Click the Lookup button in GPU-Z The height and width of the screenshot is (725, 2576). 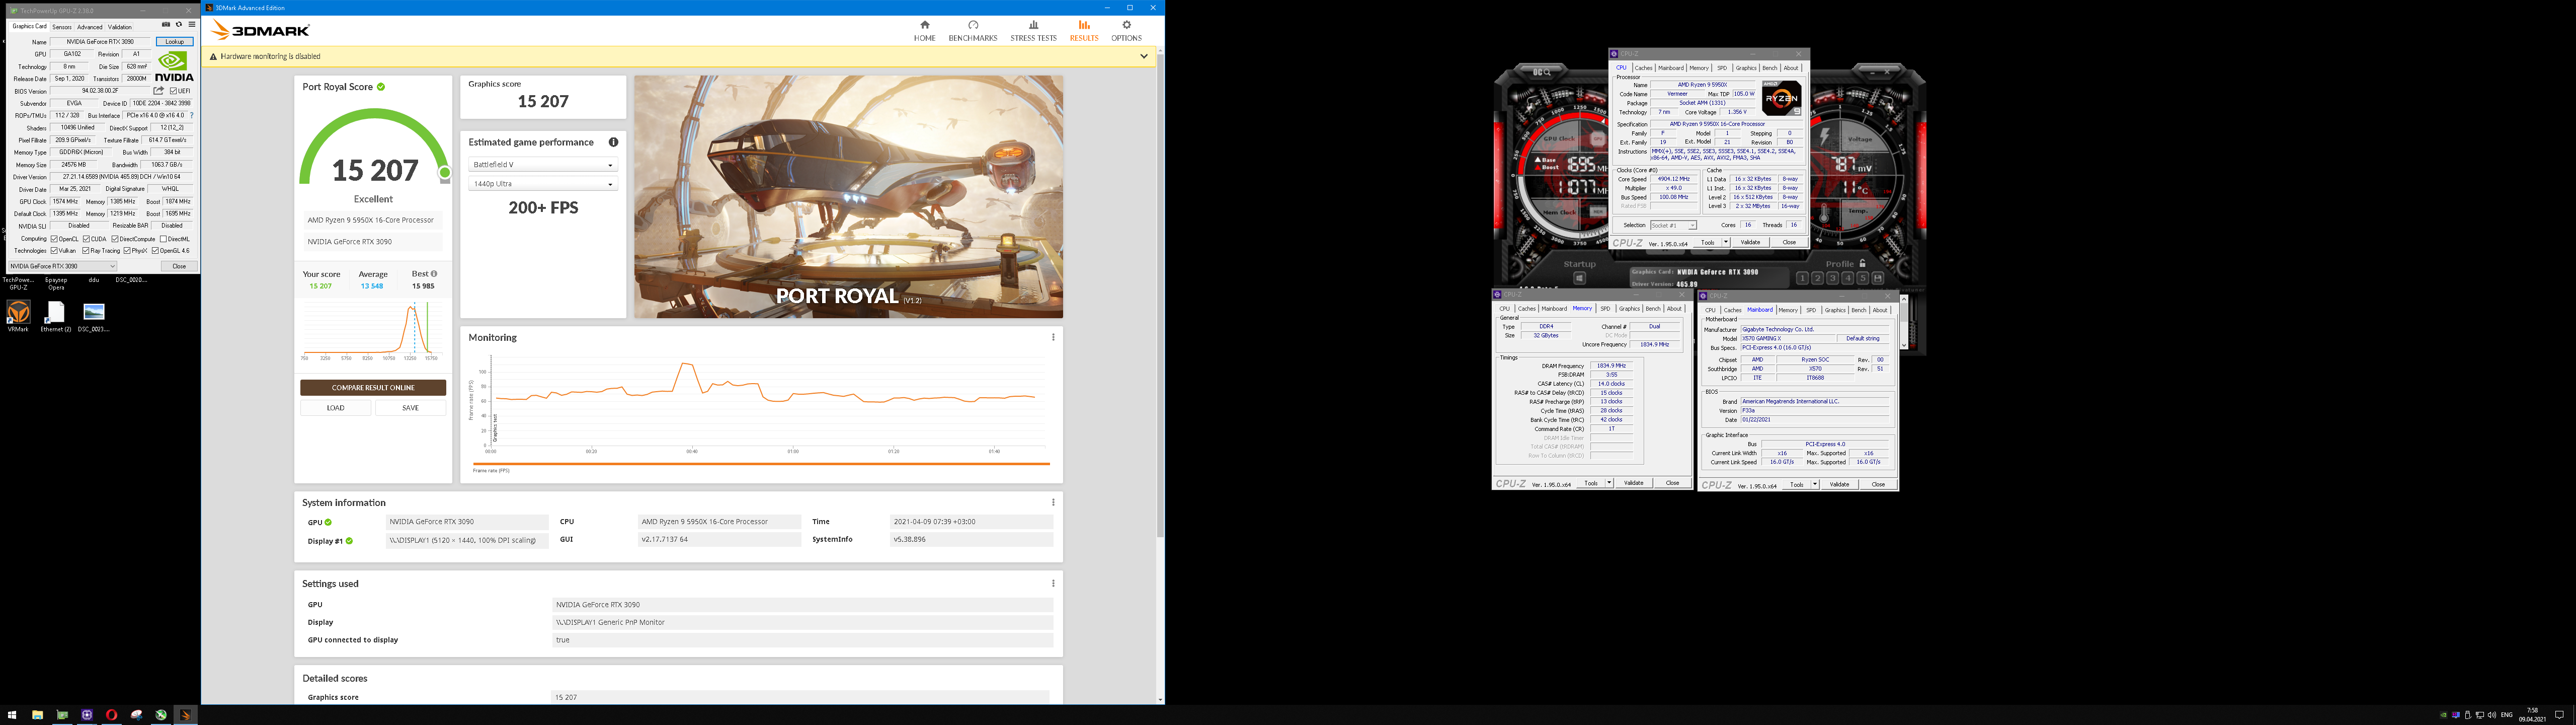(175, 42)
